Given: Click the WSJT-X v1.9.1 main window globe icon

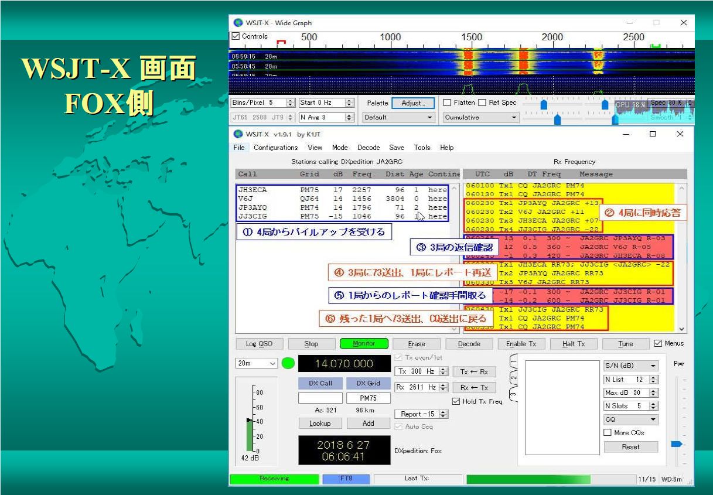Looking at the screenshot, I should 238,134.
